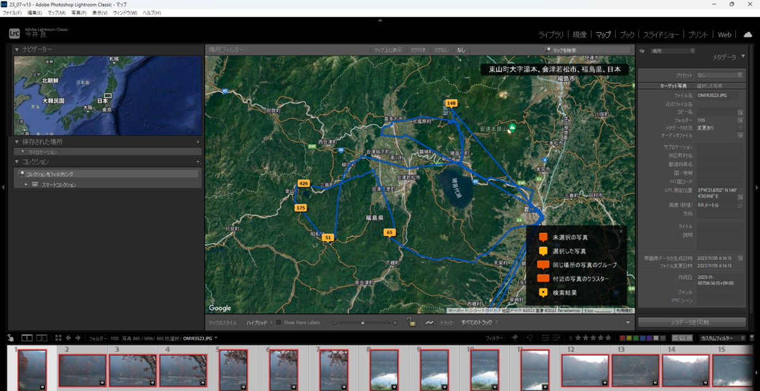Switch to the 現像 module
760x391 pixels.
point(579,34)
